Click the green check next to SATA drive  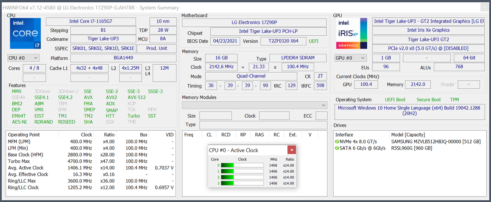coord(337,148)
